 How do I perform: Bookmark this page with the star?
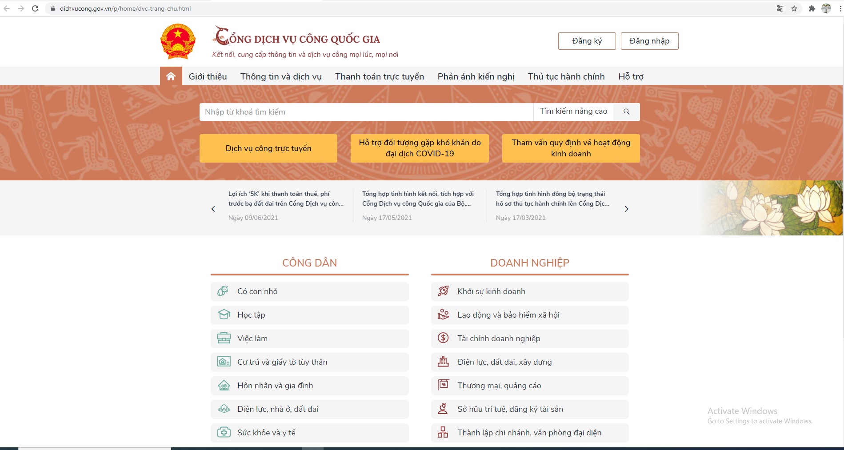click(x=794, y=8)
